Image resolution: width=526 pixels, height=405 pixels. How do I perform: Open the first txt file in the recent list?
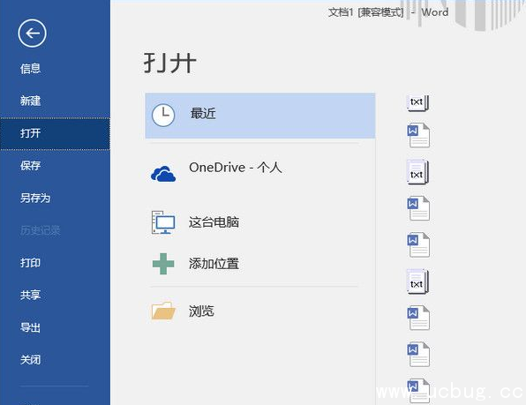418,103
